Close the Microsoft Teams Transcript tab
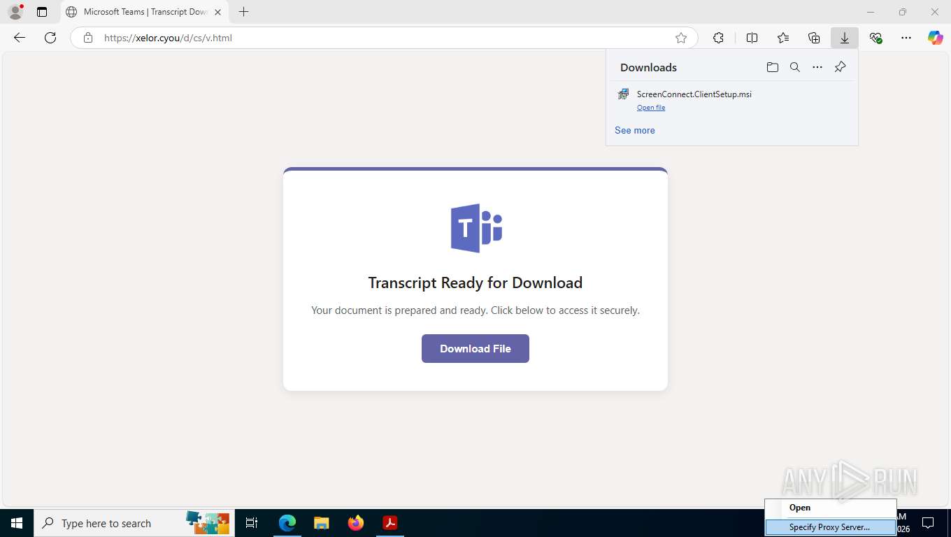Viewport: 951px width, 537px height. pos(217,12)
